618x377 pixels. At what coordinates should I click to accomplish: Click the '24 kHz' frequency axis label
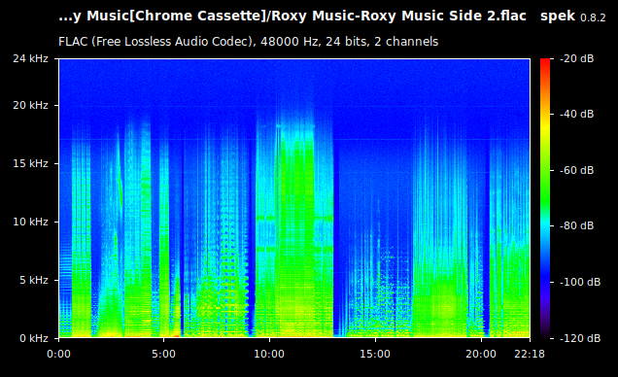pyautogui.click(x=30, y=58)
